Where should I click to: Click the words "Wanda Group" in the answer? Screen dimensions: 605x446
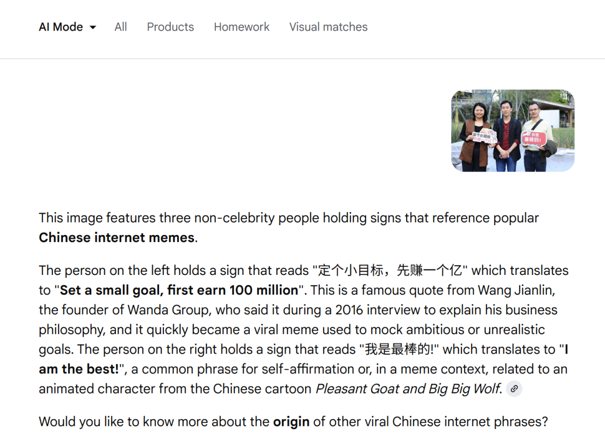click(x=168, y=310)
